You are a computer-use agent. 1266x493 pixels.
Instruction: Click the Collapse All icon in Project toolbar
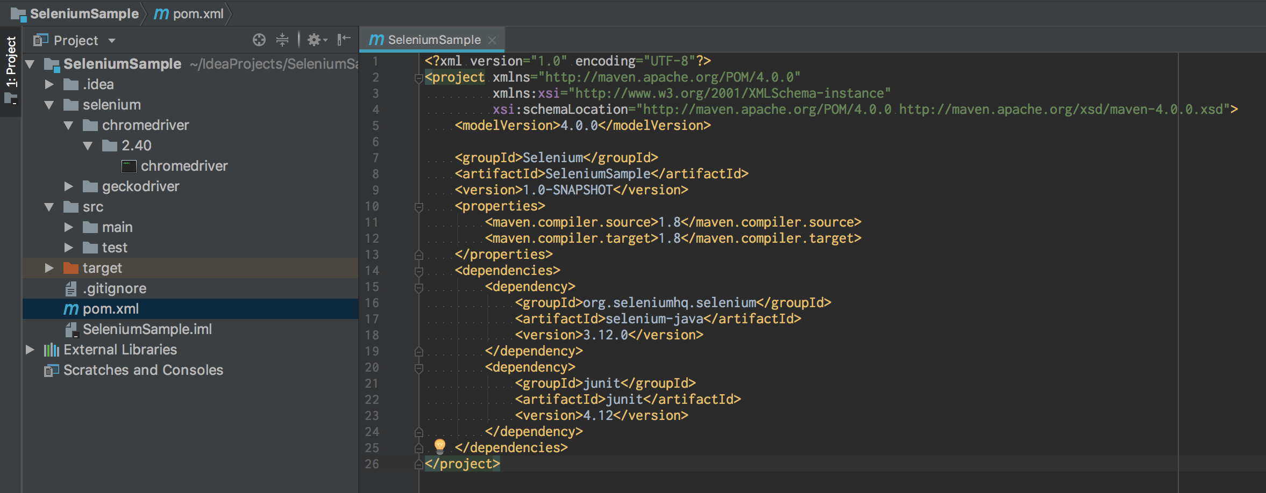(x=283, y=40)
